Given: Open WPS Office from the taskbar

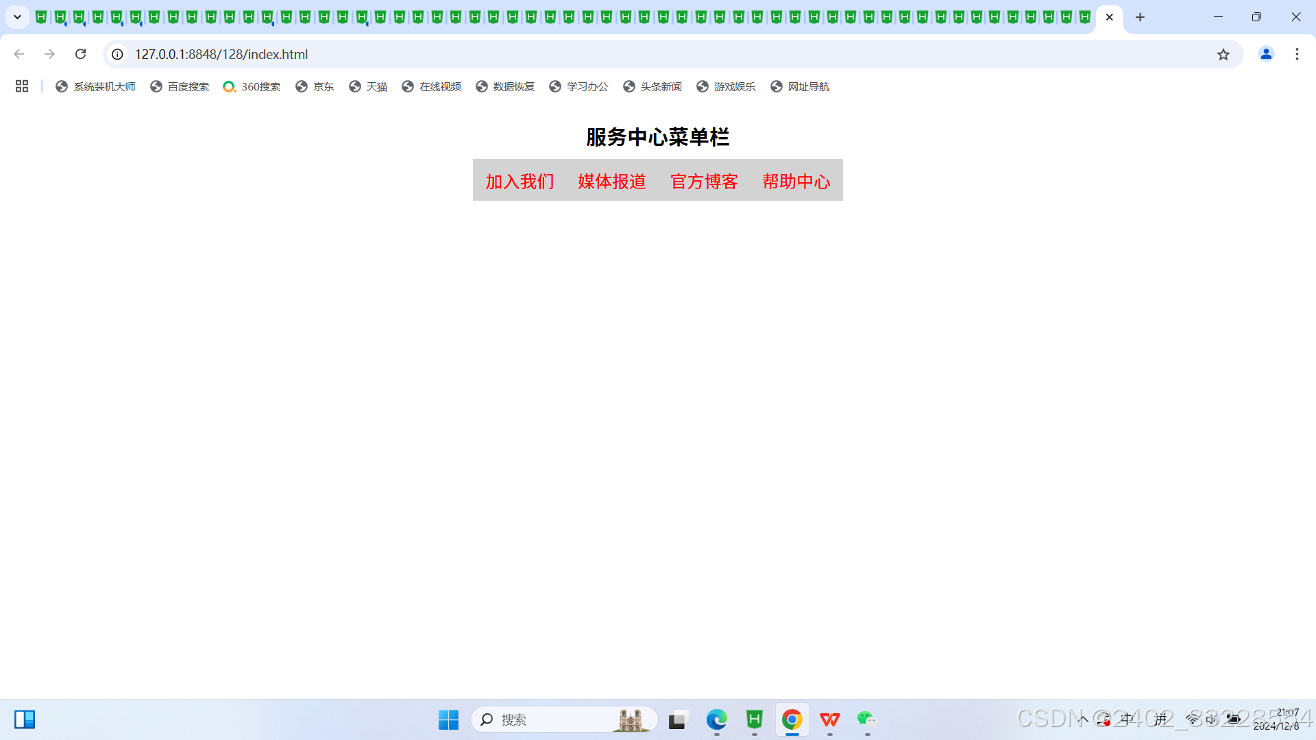Looking at the screenshot, I should point(830,719).
